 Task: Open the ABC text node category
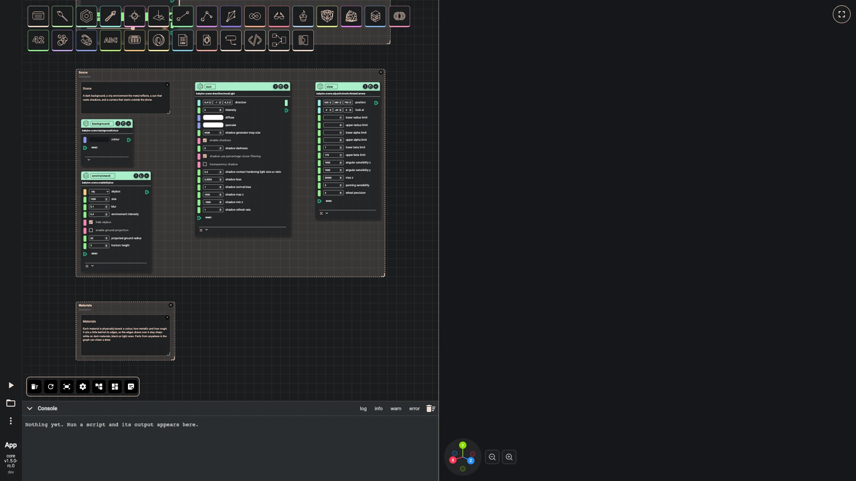(111, 41)
